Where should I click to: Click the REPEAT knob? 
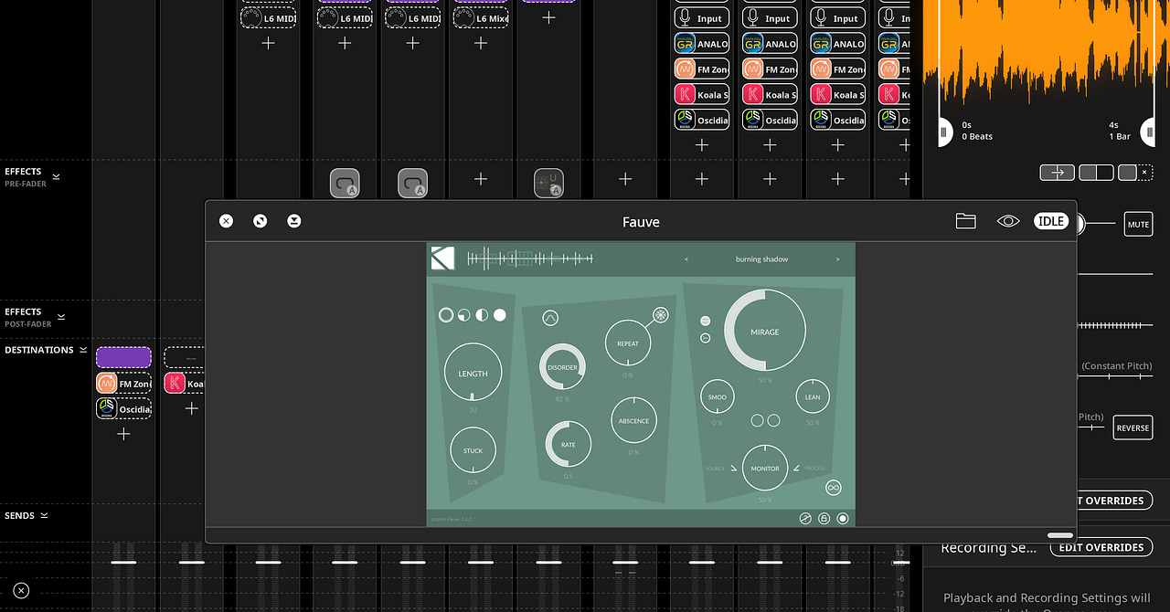click(x=628, y=343)
